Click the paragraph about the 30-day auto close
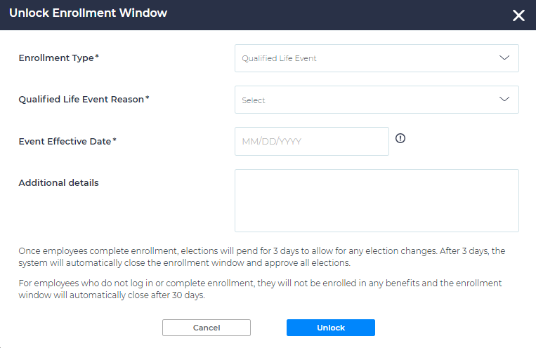The image size is (536, 348). tap(259, 288)
